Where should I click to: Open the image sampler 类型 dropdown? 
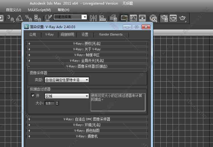click(67, 80)
